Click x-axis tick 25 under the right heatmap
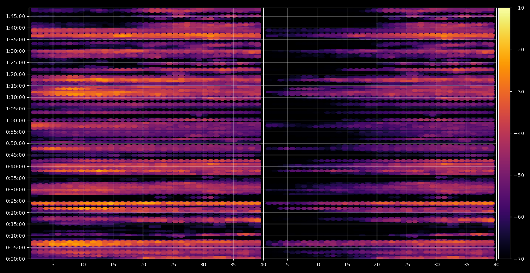 (407, 265)
